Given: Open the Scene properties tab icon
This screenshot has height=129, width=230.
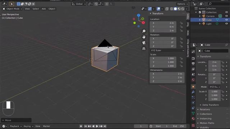Looking at the screenshot, I should point(193,75).
